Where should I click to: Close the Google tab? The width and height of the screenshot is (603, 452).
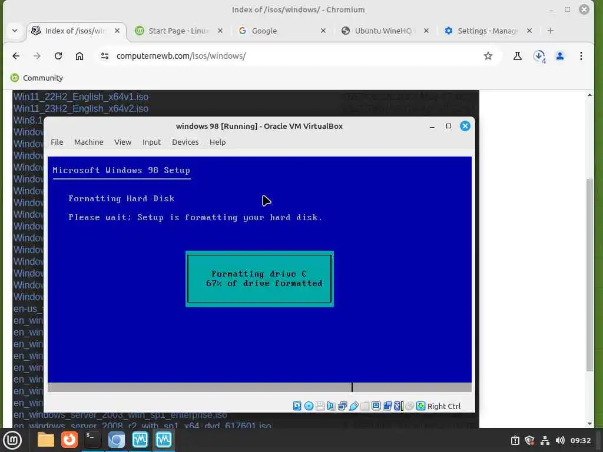pyautogui.click(x=323, y=31)
